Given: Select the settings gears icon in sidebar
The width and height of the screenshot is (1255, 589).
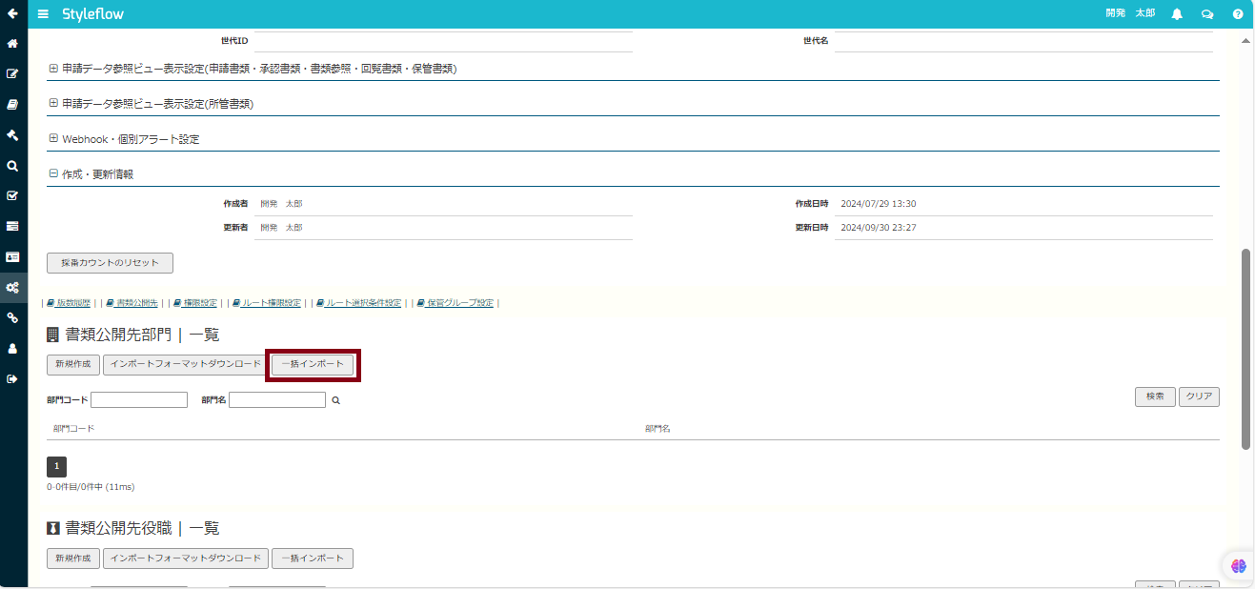Looking at the screenshot, I should (x=13, y=287).
